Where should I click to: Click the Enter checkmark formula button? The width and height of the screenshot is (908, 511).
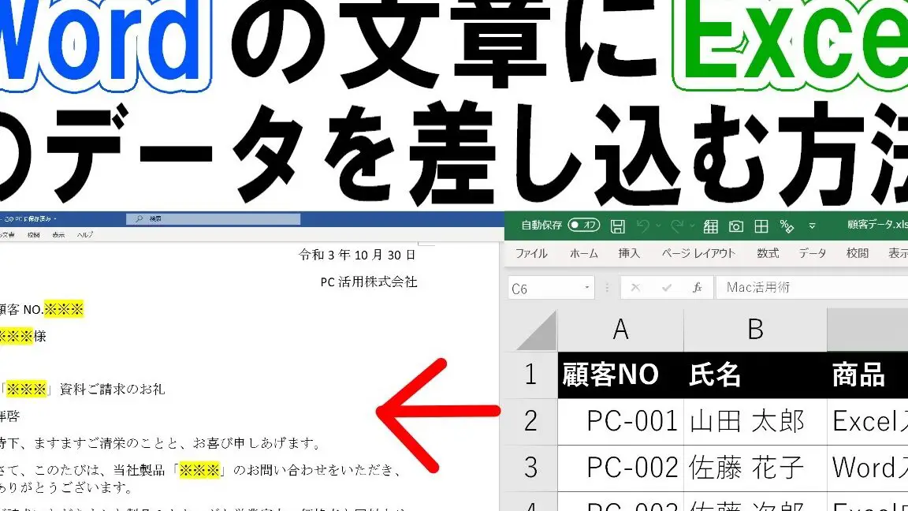pos(667,287)
